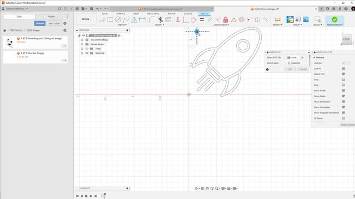Open the Modify dropdown menu
The width and height of the screenshot is (355, 199).
(160, 25)
